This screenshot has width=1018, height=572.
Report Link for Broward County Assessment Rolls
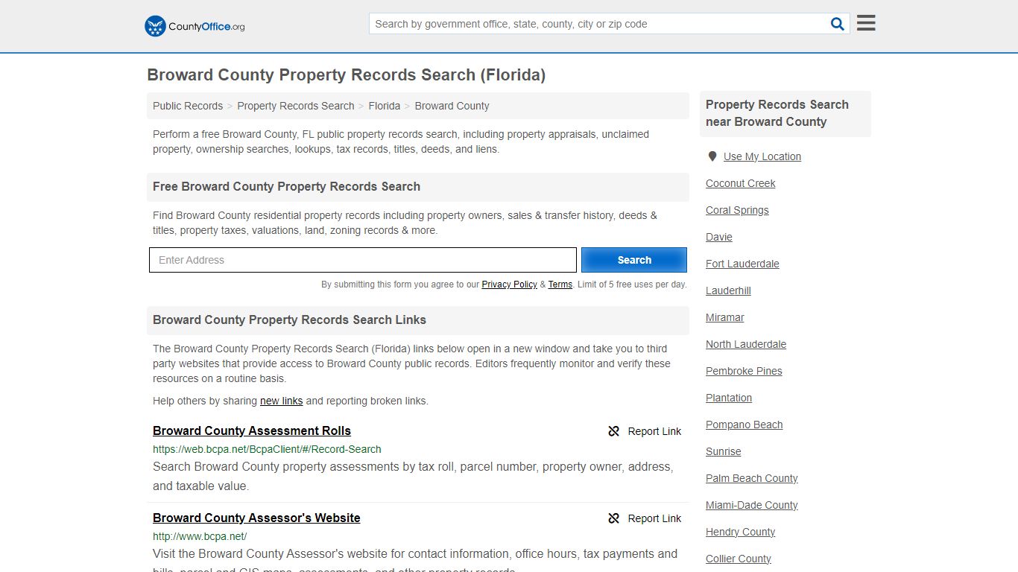pos(654,430)
